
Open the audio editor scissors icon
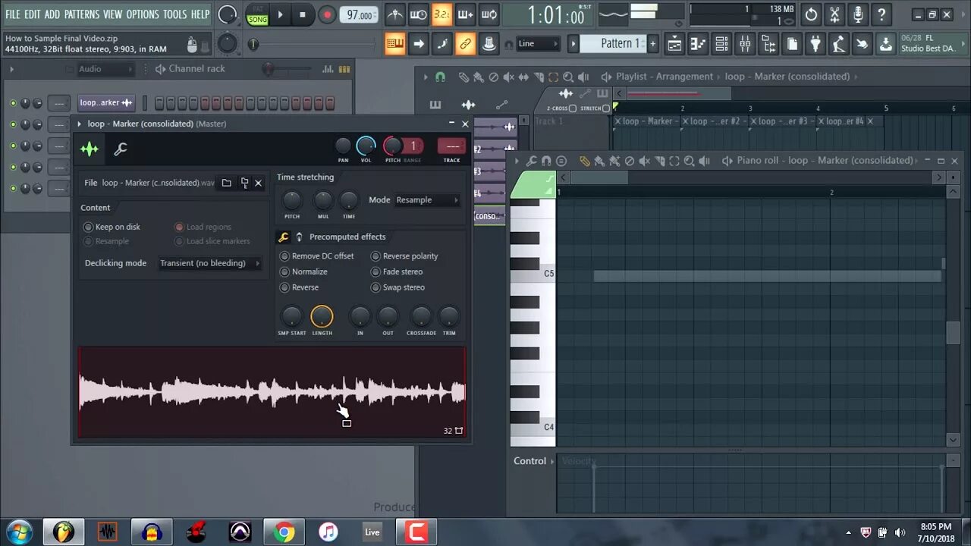(x=834, y=14)
